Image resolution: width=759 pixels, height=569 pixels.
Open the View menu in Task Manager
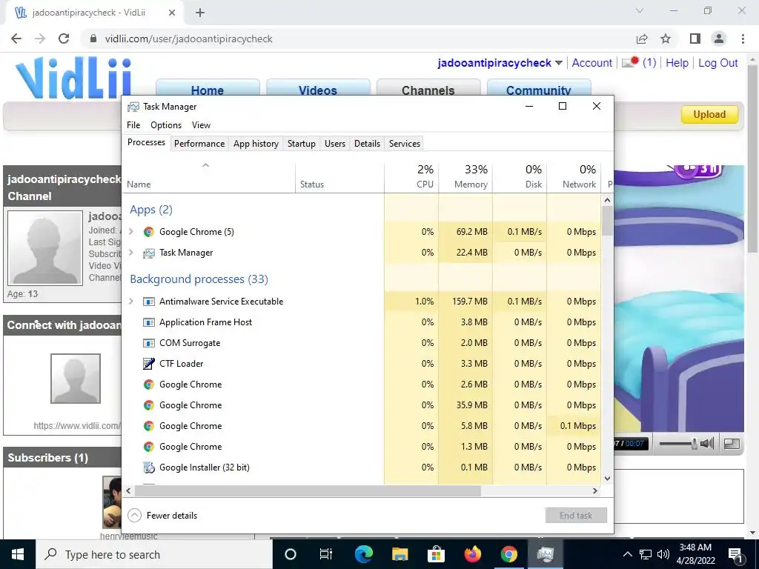201,124
